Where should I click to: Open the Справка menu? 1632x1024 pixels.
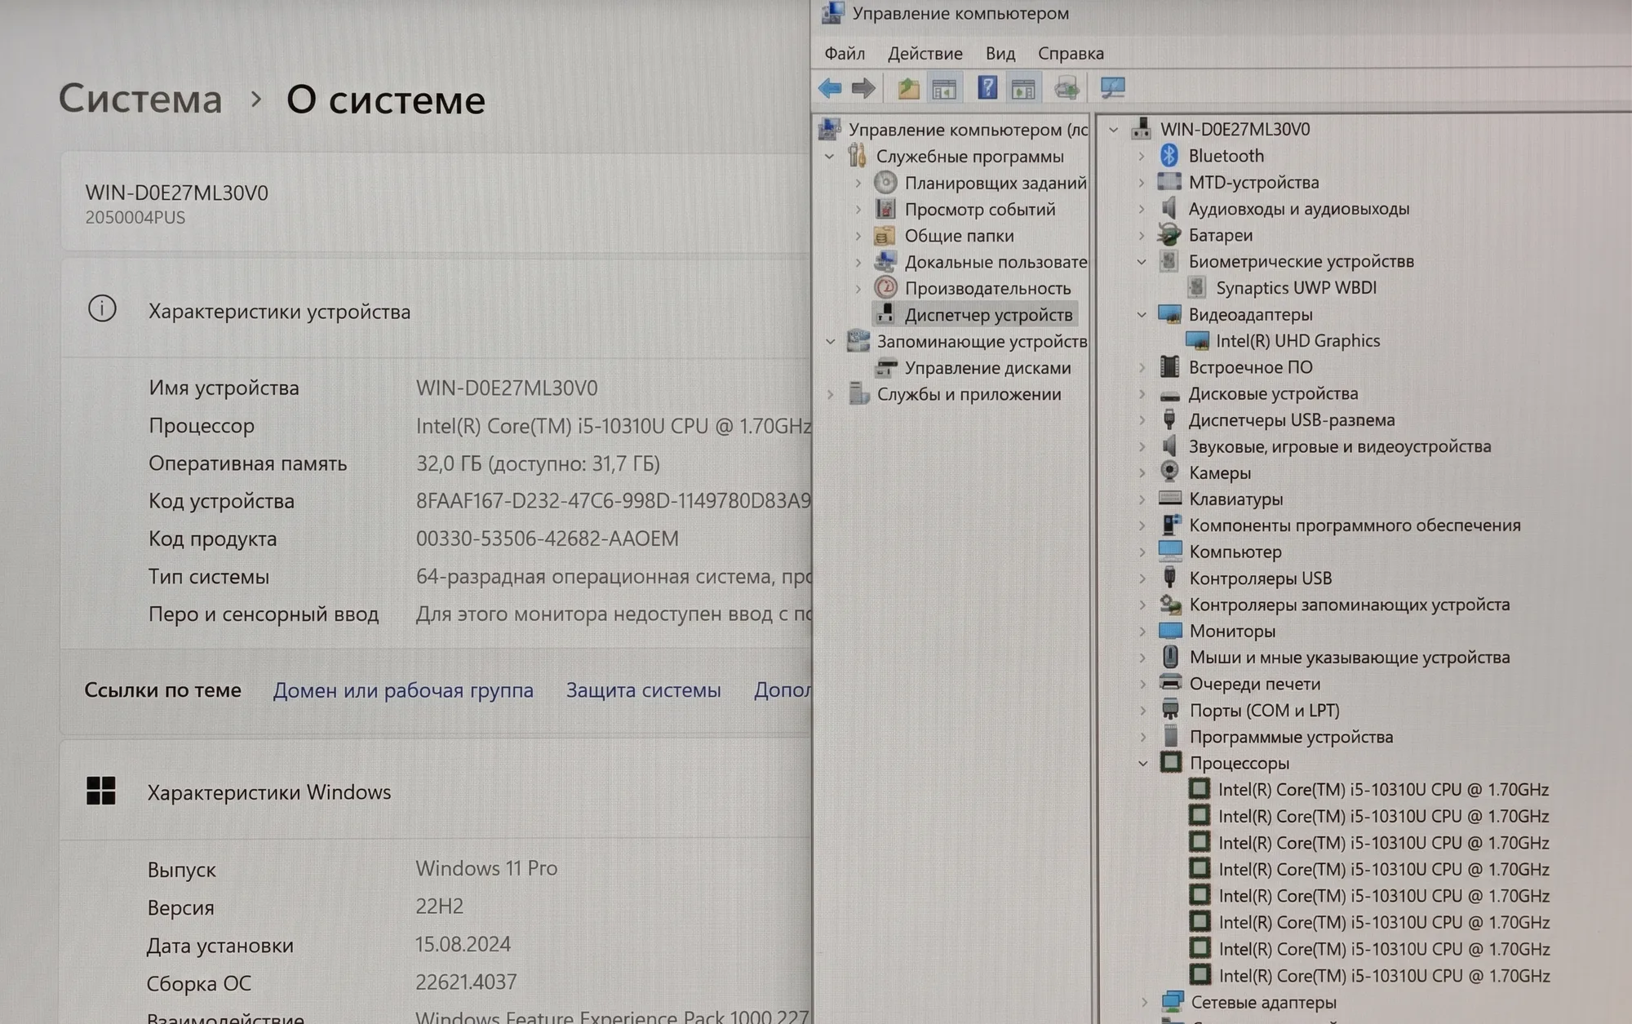(x=1071, y=53)
